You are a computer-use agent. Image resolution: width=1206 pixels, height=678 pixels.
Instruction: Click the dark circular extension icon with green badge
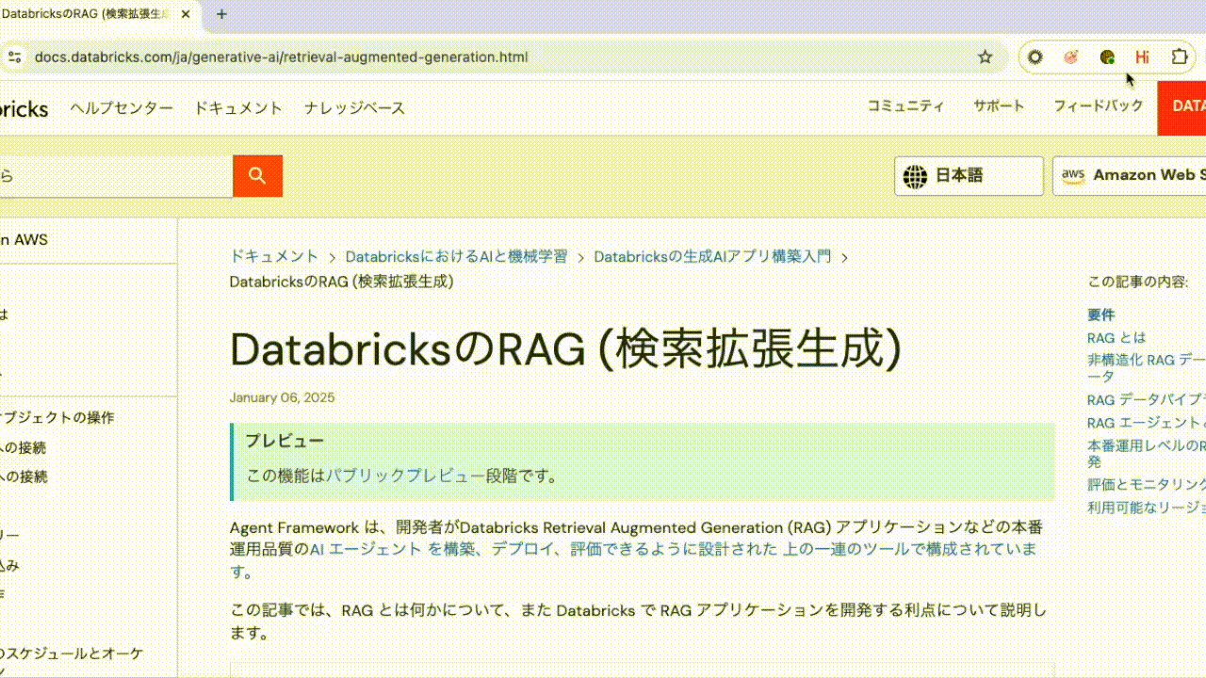pyautogui.click(x=1106, y=56)
